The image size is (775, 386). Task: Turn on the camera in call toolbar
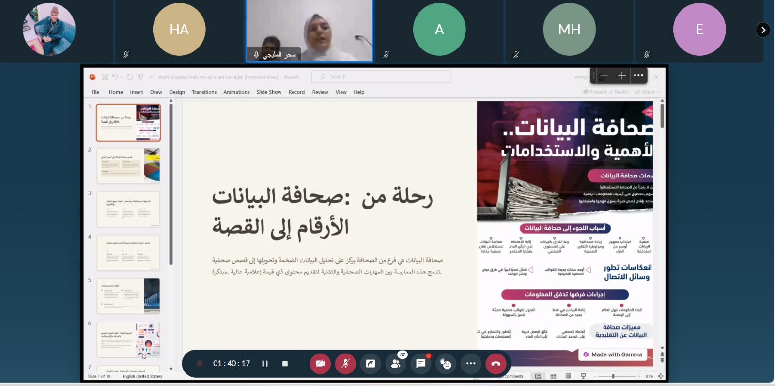[320, 364]
